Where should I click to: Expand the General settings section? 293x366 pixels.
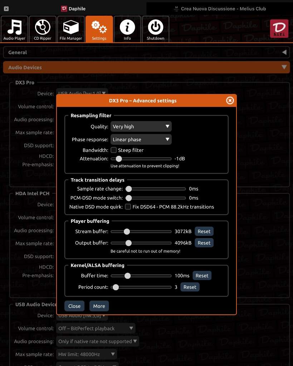point(147,52)
